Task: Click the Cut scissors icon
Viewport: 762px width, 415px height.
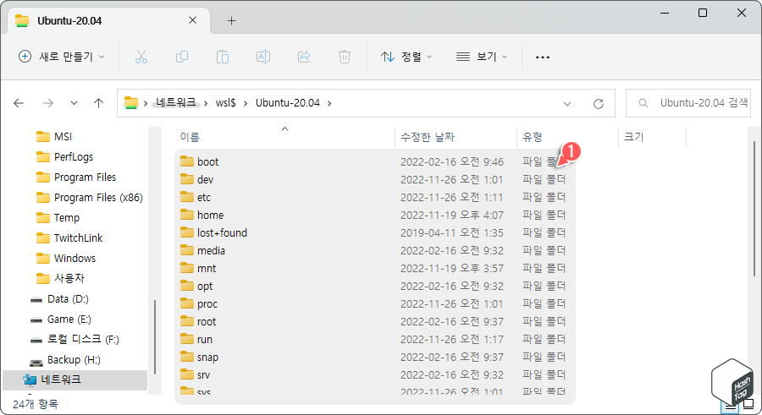Action: tap(141, 57)
